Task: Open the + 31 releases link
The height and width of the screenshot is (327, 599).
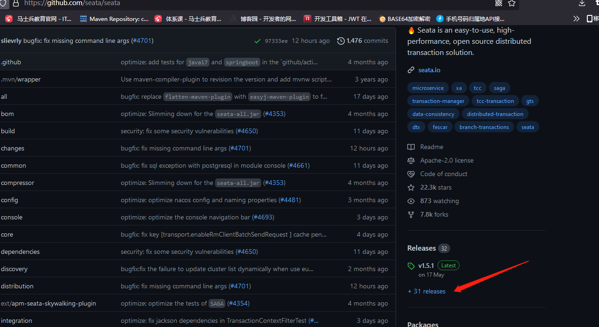Action: click(x=426, y=291)
